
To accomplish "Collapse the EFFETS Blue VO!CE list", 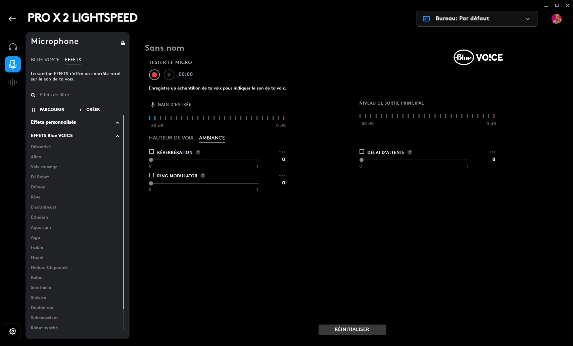I will click(117, 136).
